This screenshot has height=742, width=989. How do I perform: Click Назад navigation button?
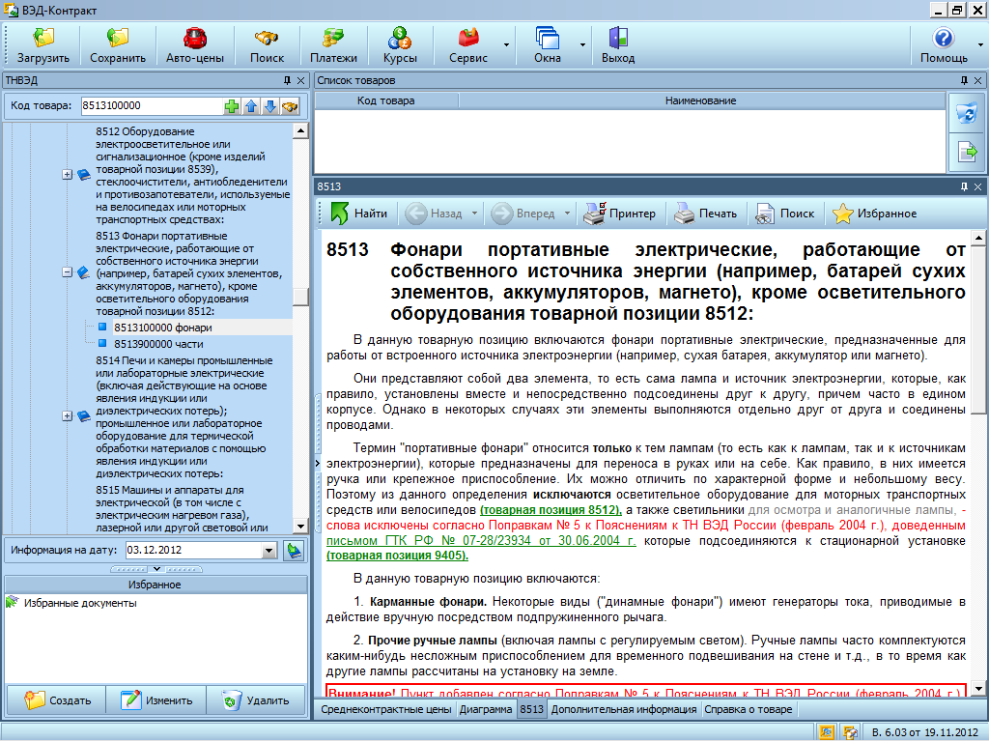coord(434,214)
